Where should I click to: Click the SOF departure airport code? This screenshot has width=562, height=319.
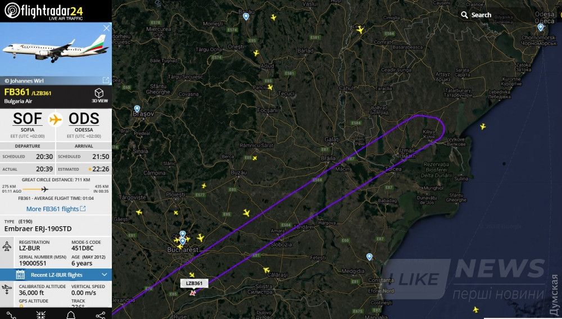(x=28, y=119)
